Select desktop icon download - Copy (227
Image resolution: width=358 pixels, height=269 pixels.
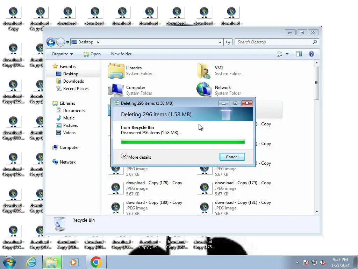click(13, 128)
